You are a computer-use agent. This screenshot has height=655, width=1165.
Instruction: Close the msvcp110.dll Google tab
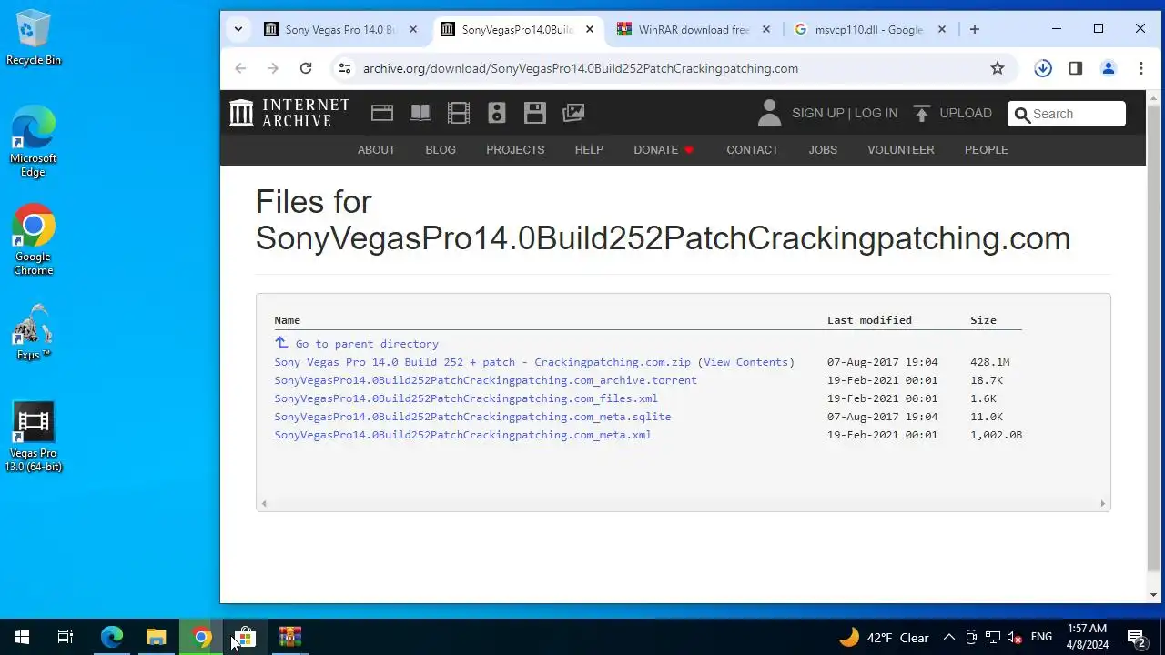(x=942, y=29)
